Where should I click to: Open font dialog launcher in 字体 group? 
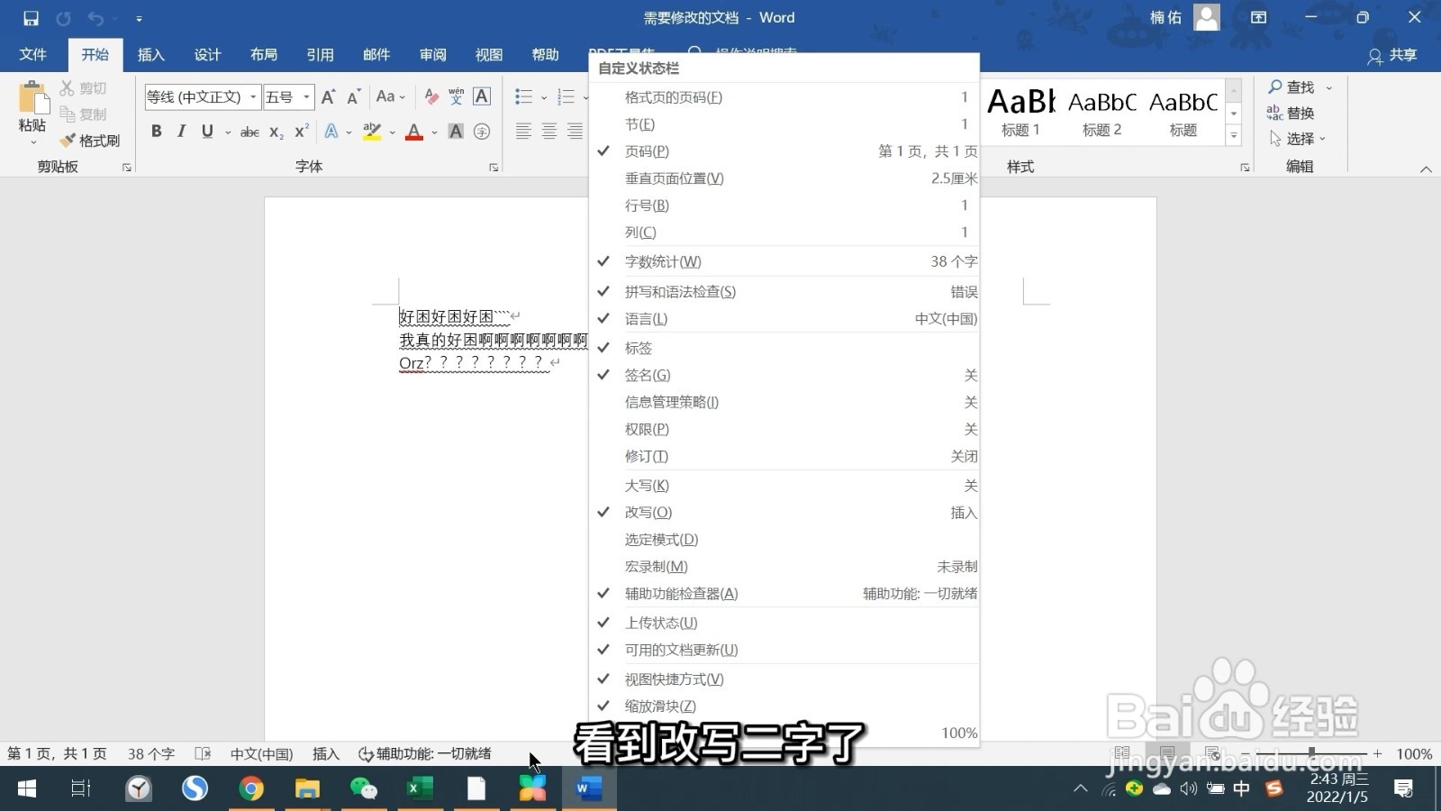coord(494,168)
